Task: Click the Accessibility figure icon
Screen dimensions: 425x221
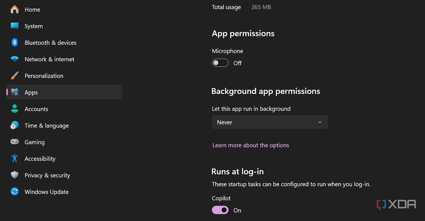Action: click(x=15, y=159)
